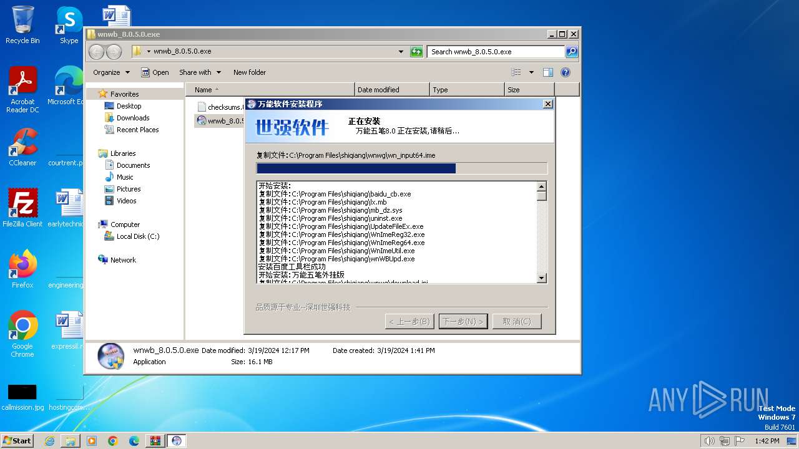Sort by the Size column header
Viewport: 799px width, 449px height.
click(x=529, y=90)
